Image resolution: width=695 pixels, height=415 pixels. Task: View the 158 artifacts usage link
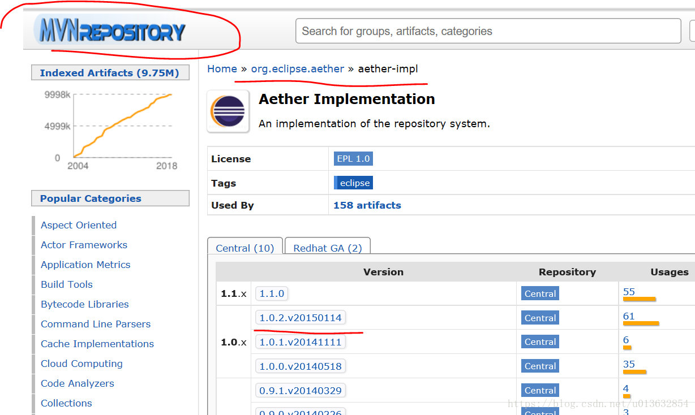pos(367,205)
